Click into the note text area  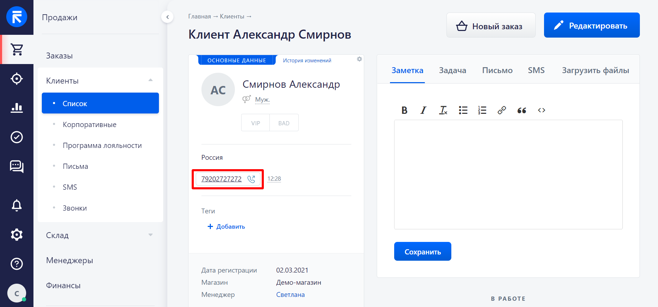tap(508, 174)
